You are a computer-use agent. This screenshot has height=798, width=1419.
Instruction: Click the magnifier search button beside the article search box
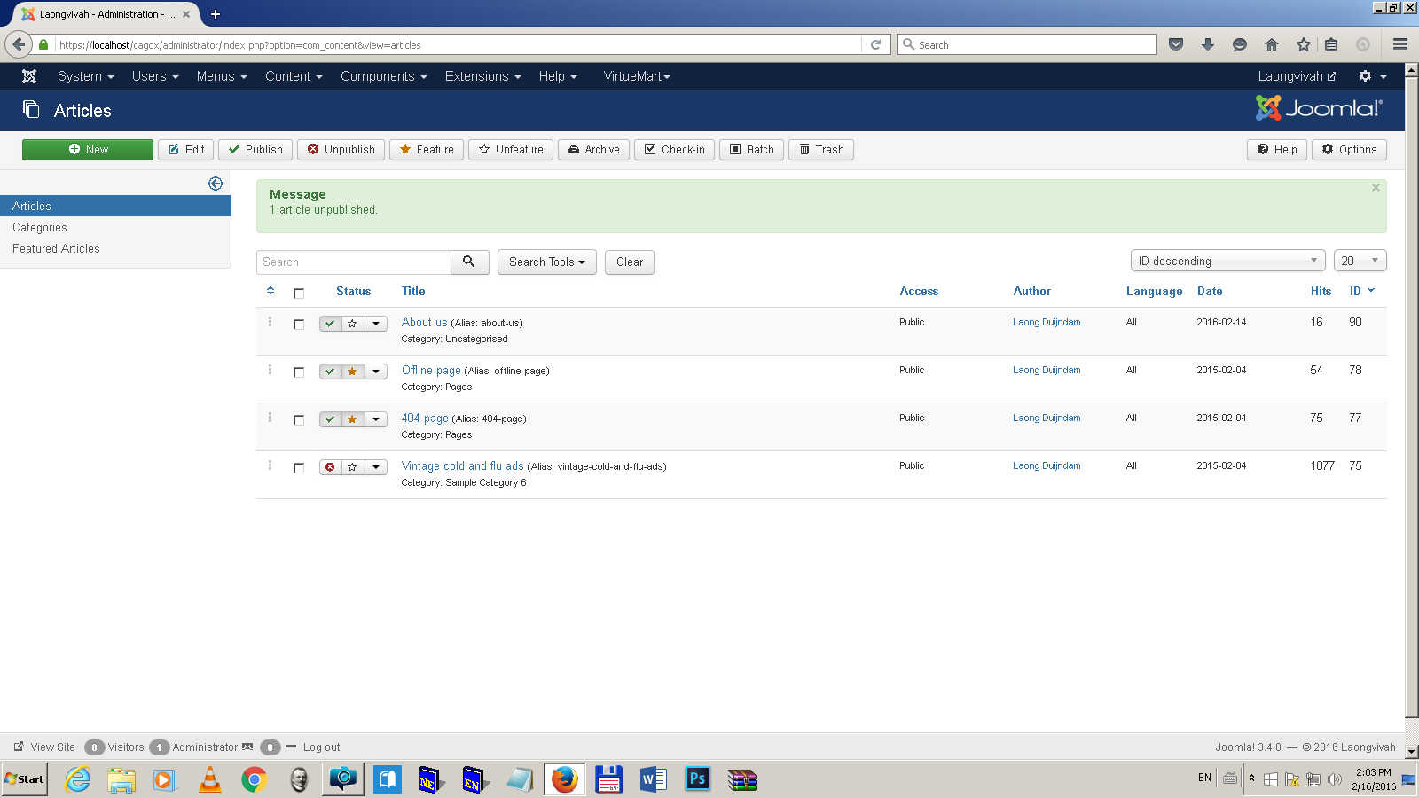469,262
